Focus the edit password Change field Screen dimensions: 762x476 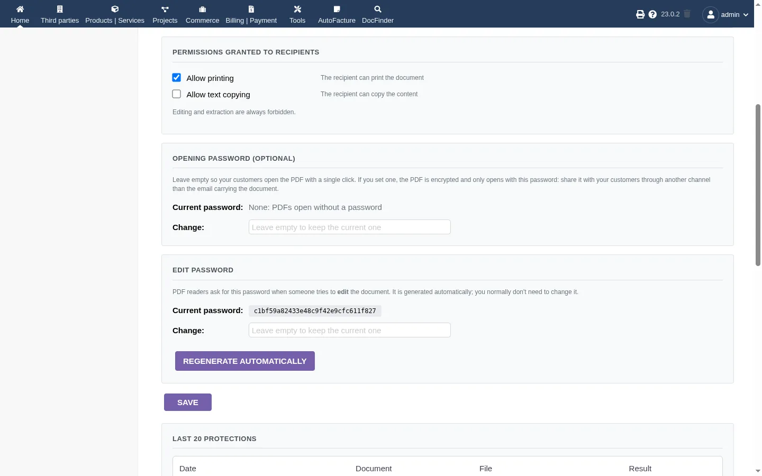(x=350, y=330)
